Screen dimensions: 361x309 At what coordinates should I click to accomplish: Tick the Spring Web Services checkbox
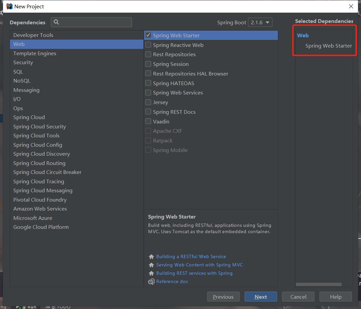coord(148,92)
